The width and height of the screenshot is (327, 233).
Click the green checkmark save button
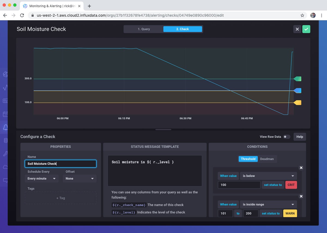click(x=306, y=29)
